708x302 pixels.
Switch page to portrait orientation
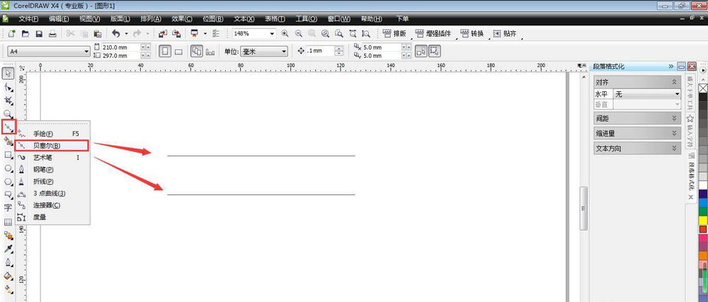[x=164, y=51]
